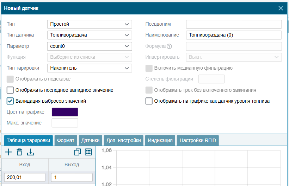Click the Выход cell with value 1
This screenshot has height=186, width=289.
pos(72,177)
